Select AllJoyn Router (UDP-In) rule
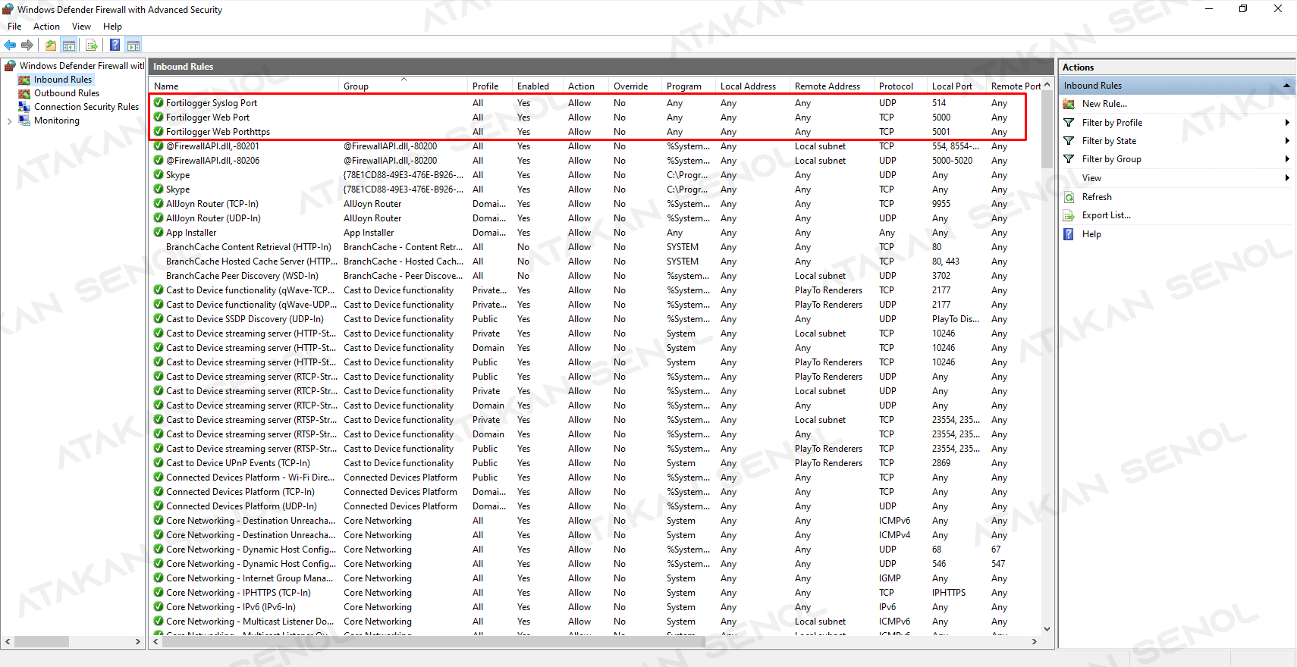1297x667 pixels. click(595, 218)
